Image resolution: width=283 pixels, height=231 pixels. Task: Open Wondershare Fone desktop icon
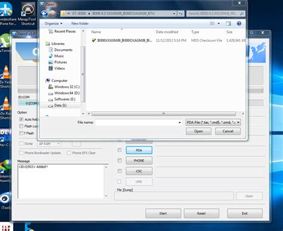pyautogui.click(x=8, y=14)
